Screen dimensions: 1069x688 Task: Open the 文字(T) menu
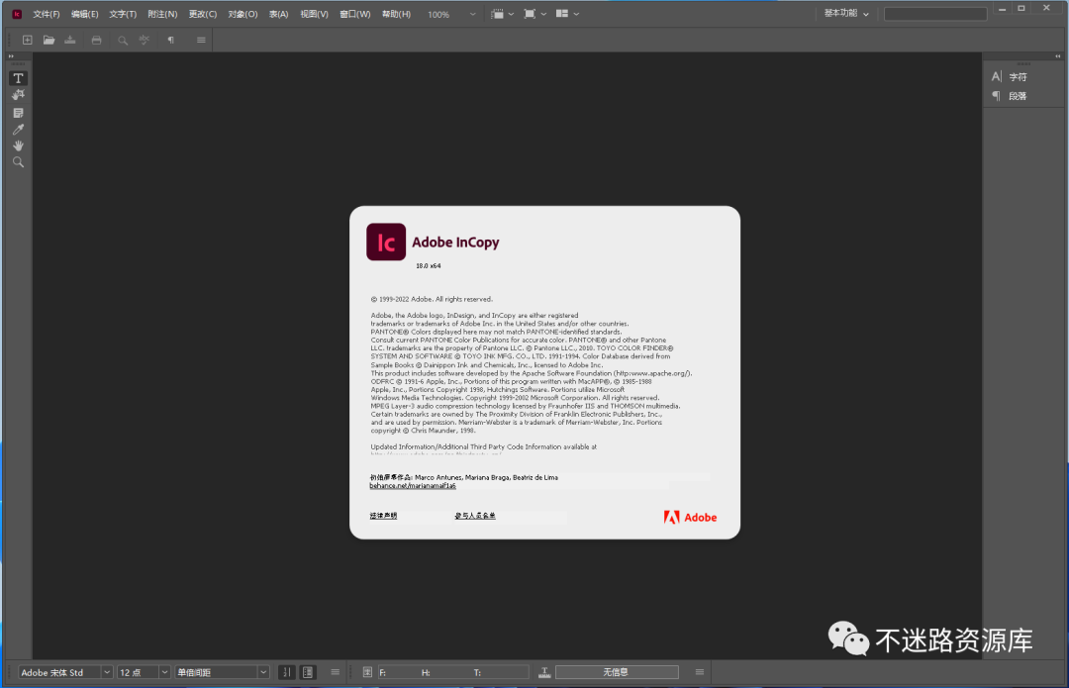point(123,14)
